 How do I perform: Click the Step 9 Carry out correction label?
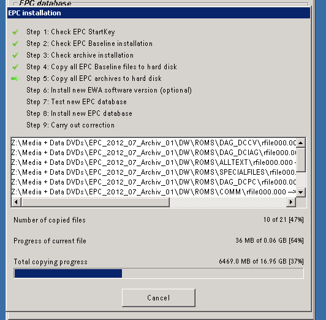point(70,125)
